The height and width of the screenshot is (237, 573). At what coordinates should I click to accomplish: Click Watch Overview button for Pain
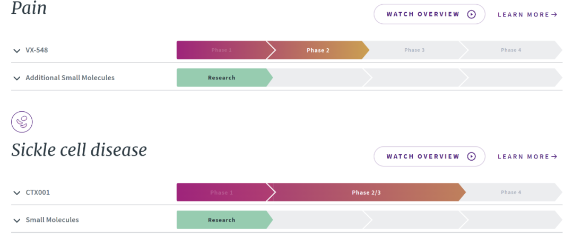click(423, 14)
